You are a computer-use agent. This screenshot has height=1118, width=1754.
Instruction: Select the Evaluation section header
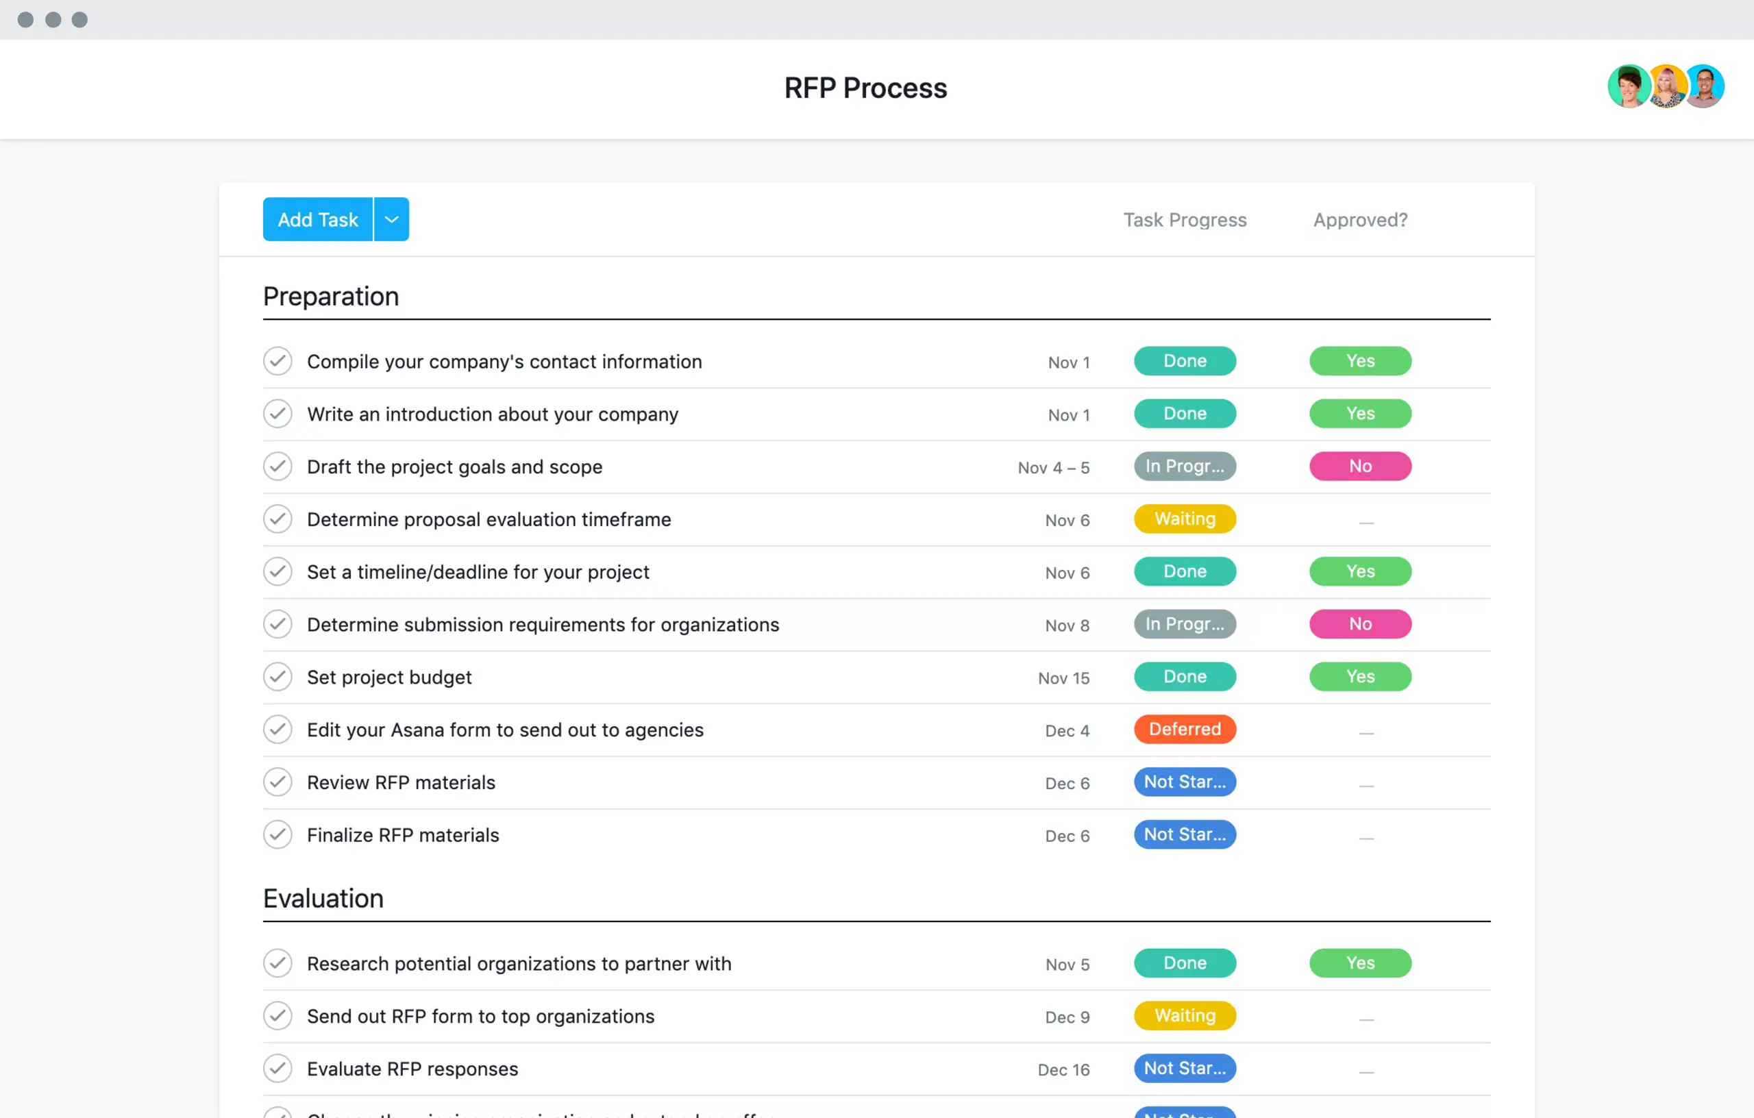click(x=323, y=898)
